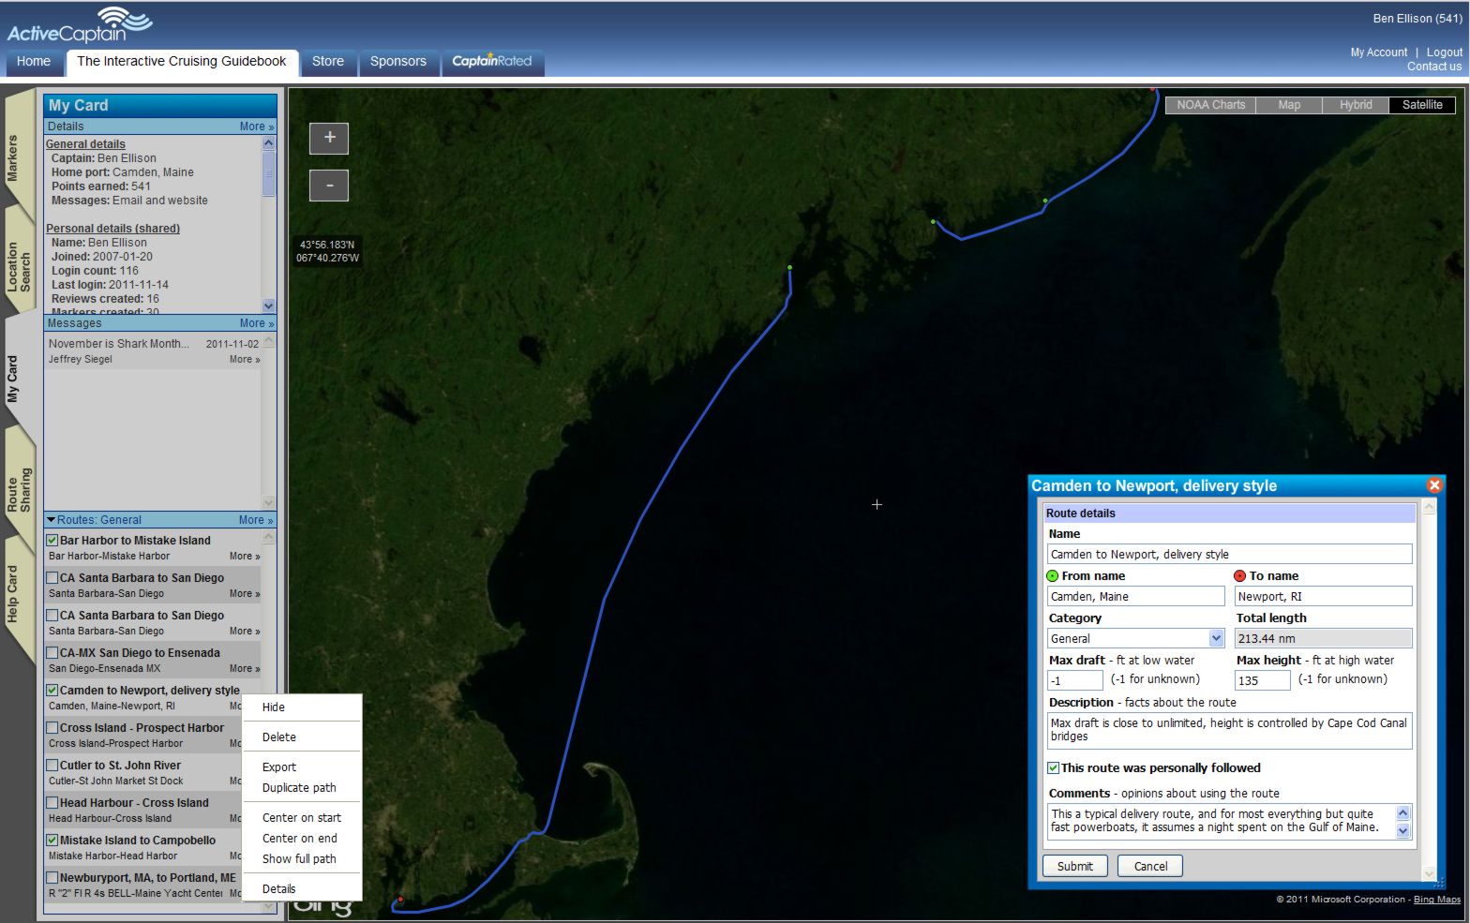Open the CaptainRated tab
Screen dimensions: 1470x923
[492, 62]
